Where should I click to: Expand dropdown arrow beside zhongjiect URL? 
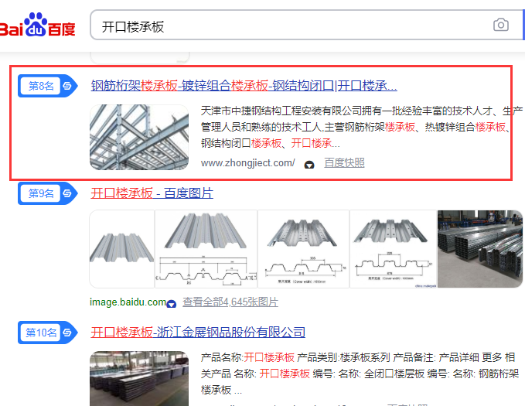pyautogui.click(x=309, y=165)
